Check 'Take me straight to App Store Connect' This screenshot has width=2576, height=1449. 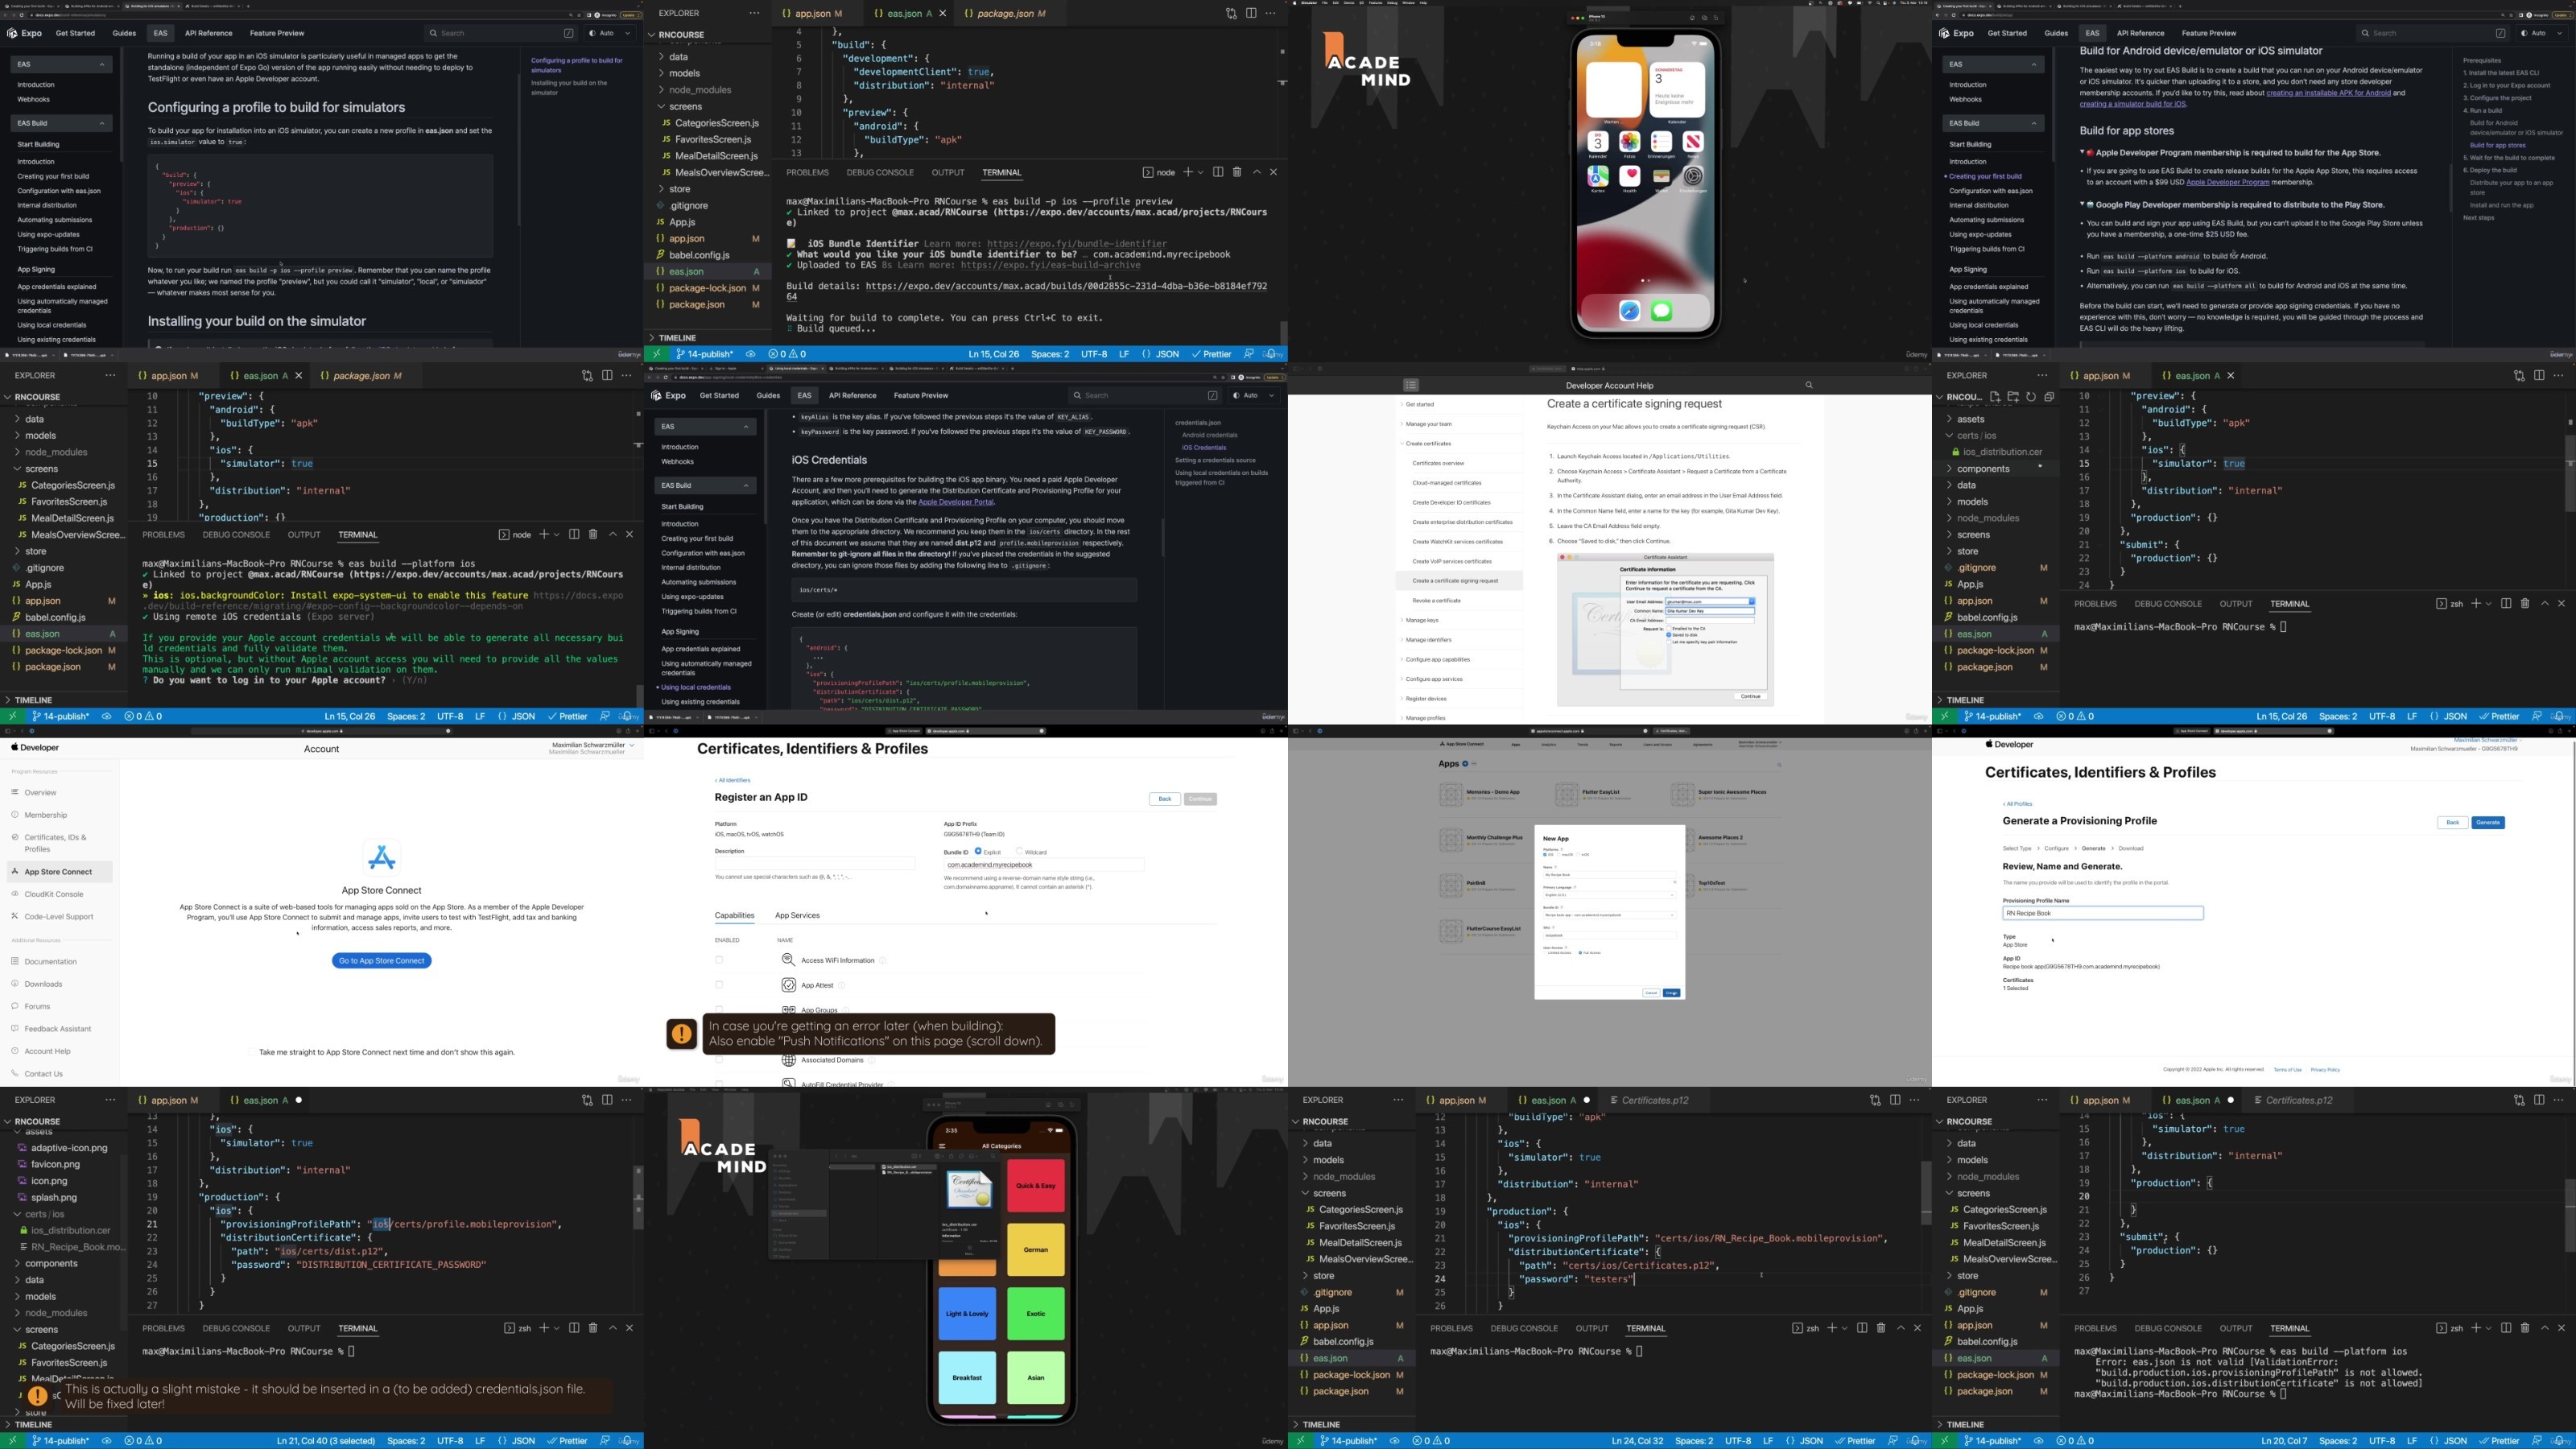252,1052
